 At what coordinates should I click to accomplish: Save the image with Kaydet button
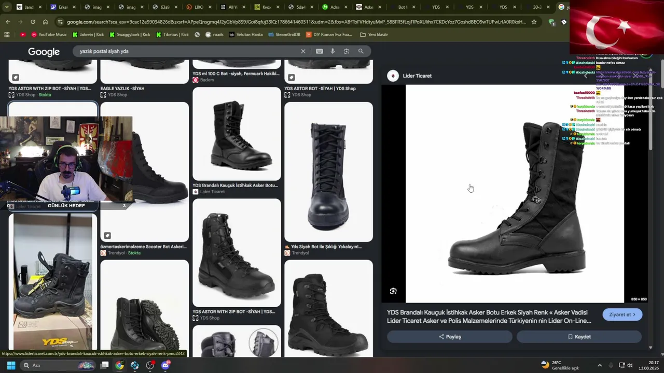579,337
